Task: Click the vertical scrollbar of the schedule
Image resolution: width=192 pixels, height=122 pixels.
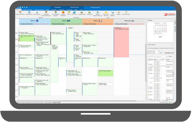Action: [x=146, y=63]
